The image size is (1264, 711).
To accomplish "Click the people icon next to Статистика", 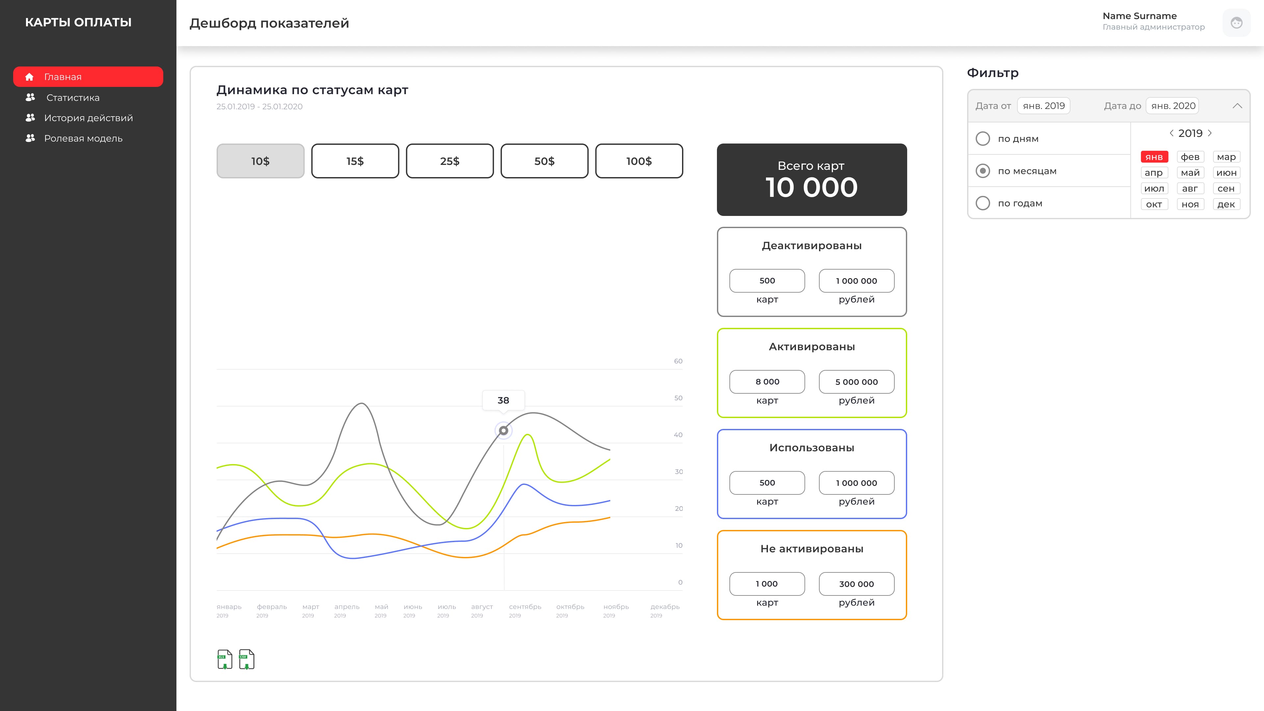I will (30, 97).
